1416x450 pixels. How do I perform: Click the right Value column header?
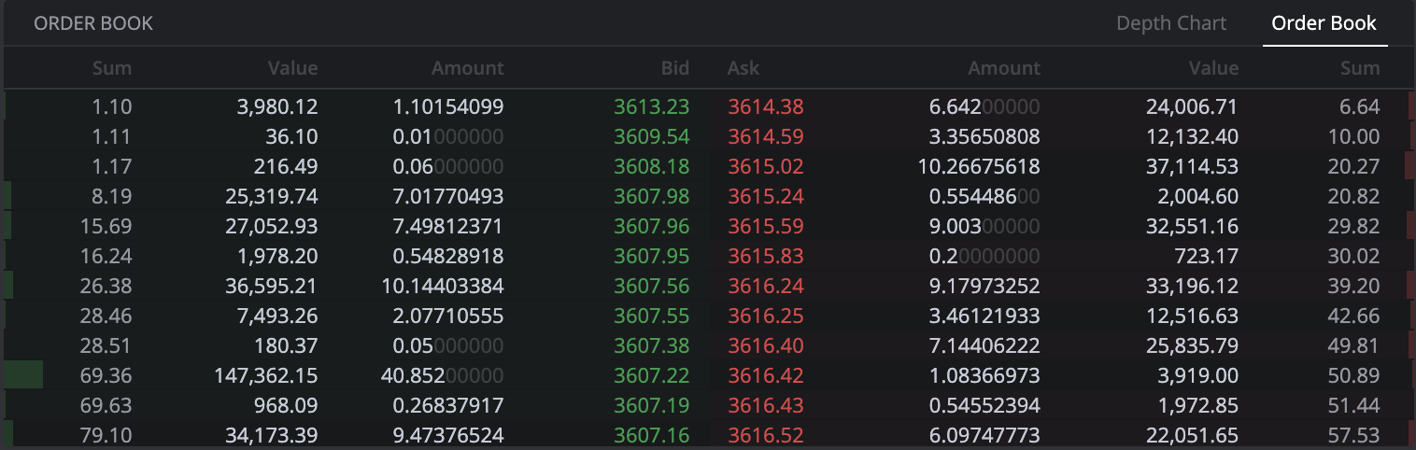pyautogui.click(x=1213, y=68)
